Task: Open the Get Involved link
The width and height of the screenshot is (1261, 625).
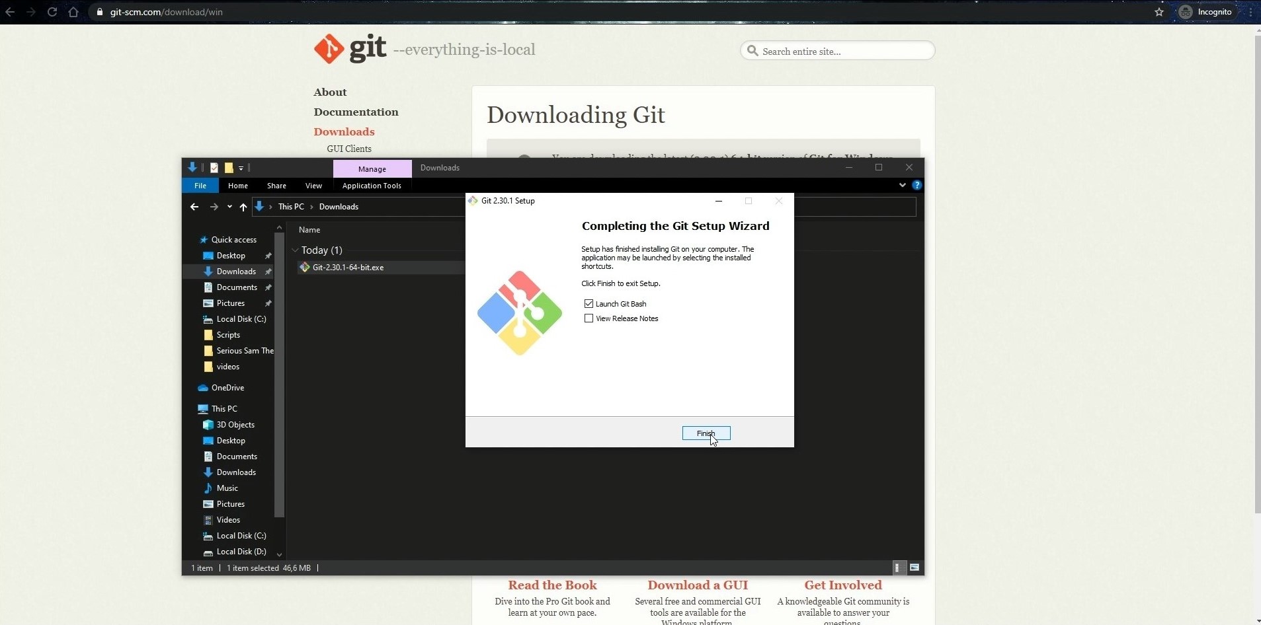Action: click(843, 585)
